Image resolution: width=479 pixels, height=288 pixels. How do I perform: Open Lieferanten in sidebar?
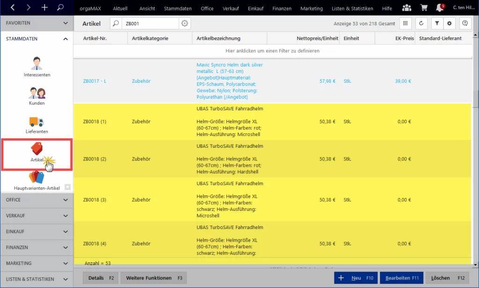click(37, 125)
